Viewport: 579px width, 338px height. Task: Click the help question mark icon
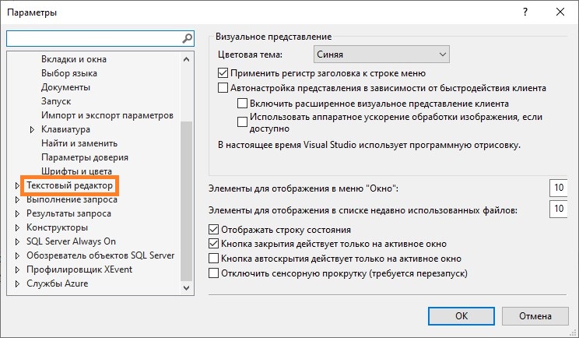[x=527, y=12]
